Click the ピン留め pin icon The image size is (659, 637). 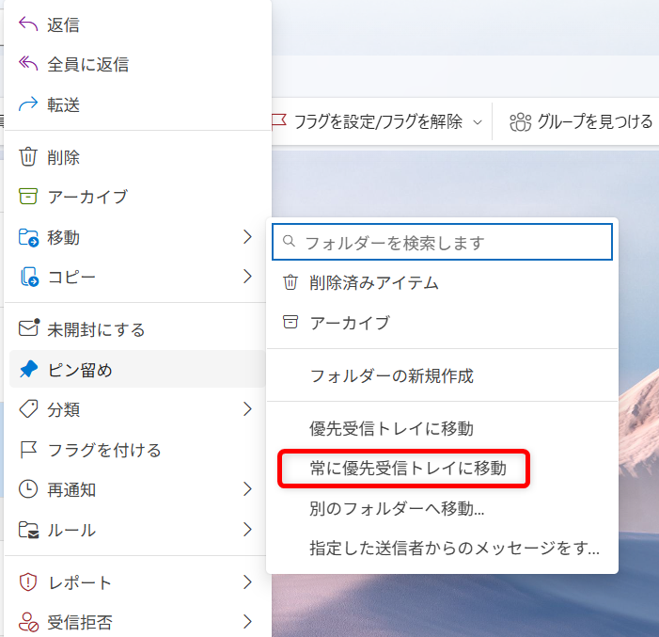click(x=28, y=370)
